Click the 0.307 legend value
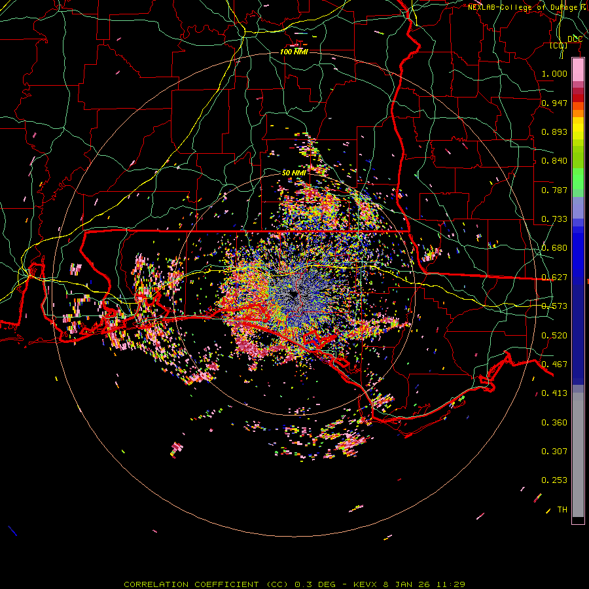Image resolution: width=589 pixels, height=589 pixels. point(554,452)
